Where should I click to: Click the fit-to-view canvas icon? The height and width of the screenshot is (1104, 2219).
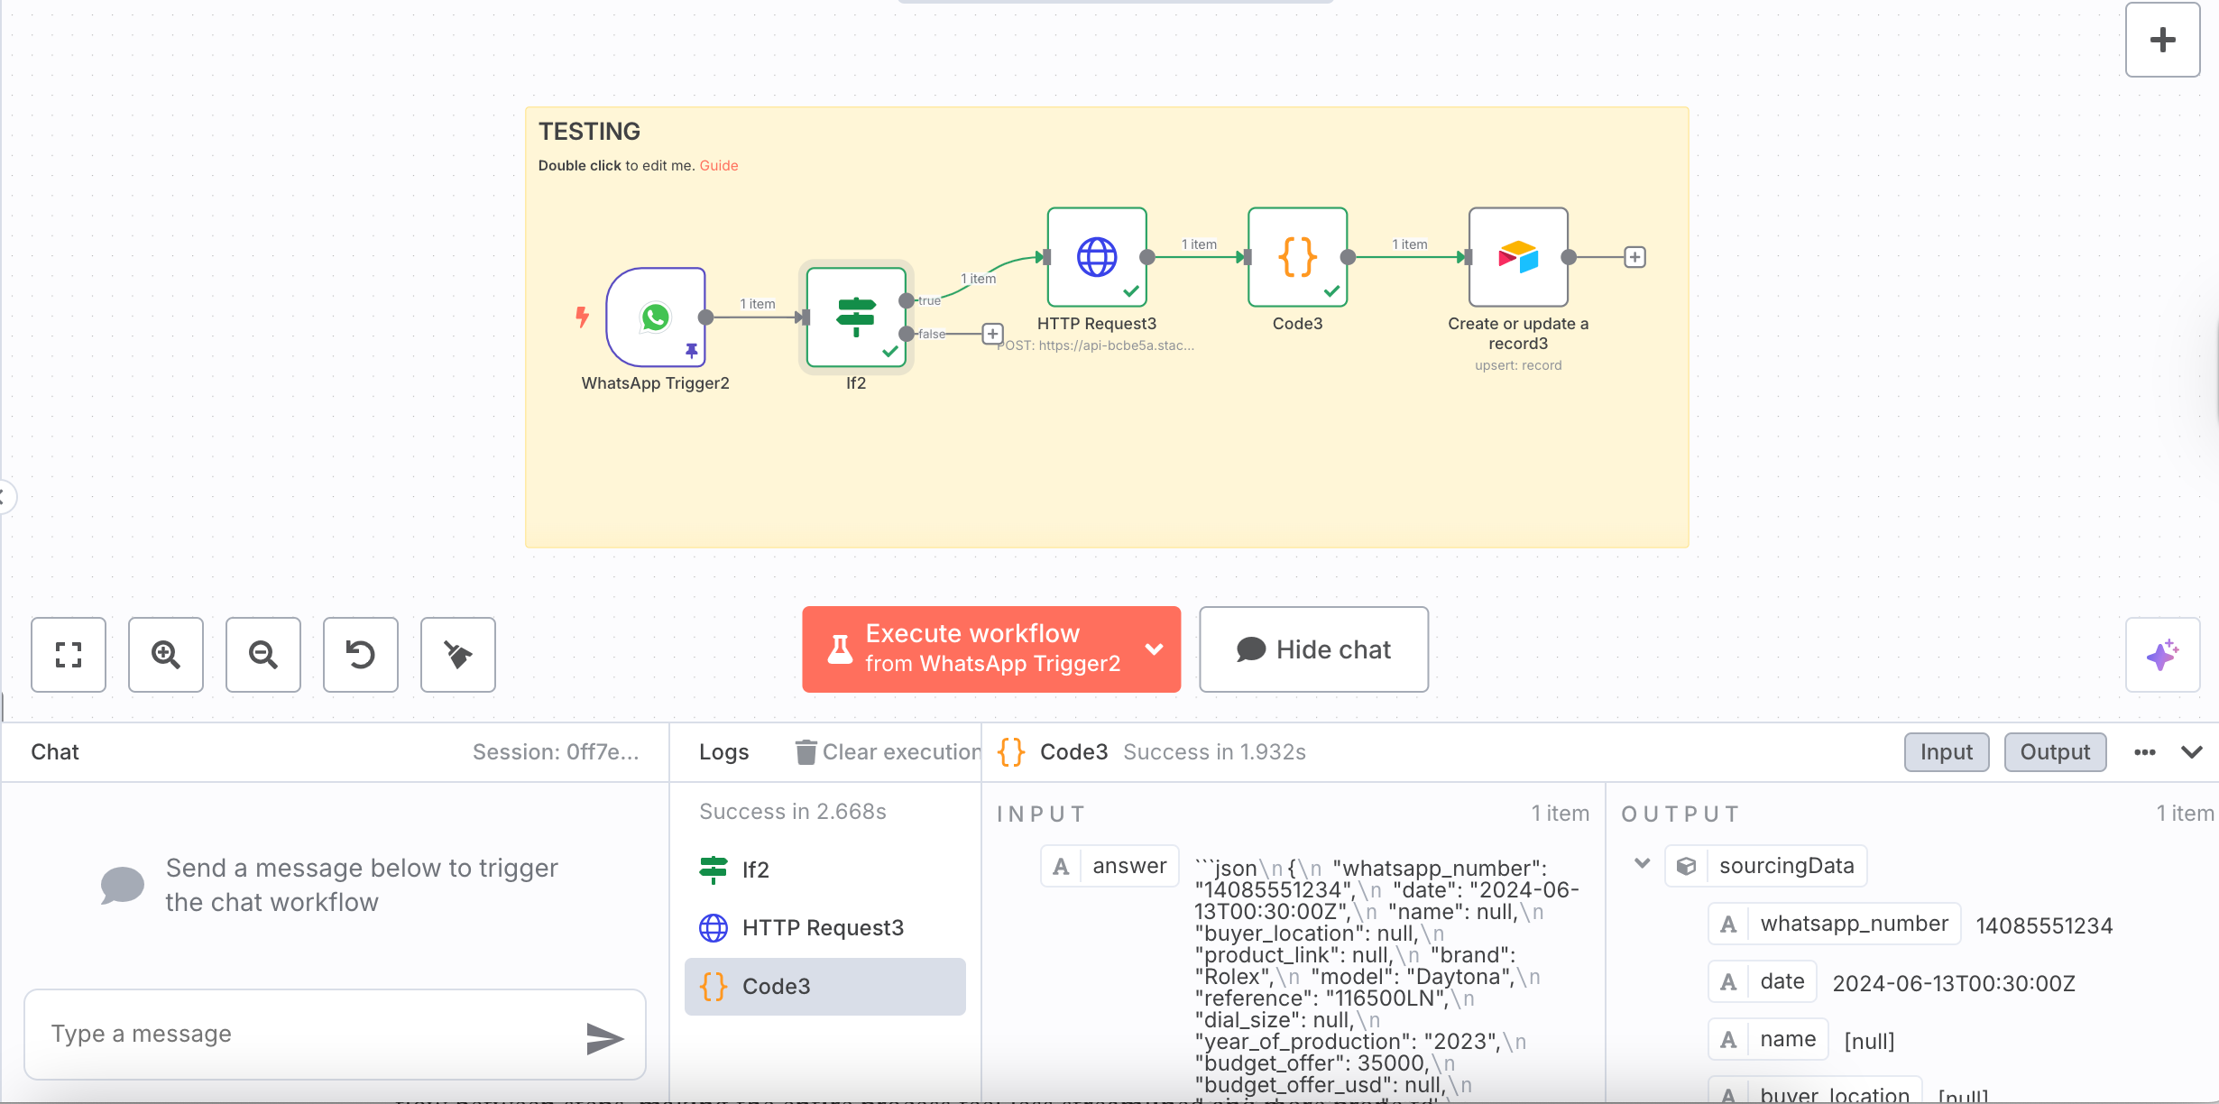69,655
